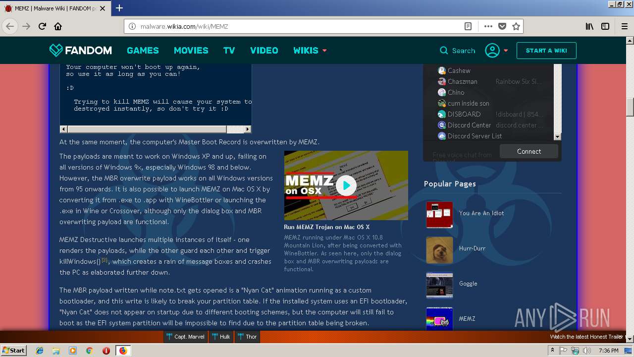Click the Goggle page thumbnail
Image resolution: width=634 pixels, height=357 pixels.
[x=439, y=285]
